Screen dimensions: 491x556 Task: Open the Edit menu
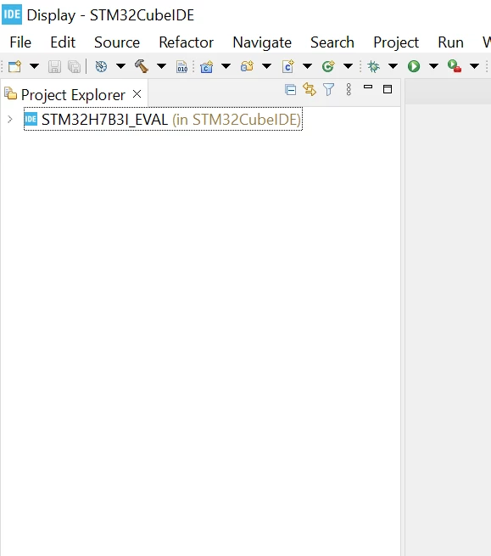point(63,42)
